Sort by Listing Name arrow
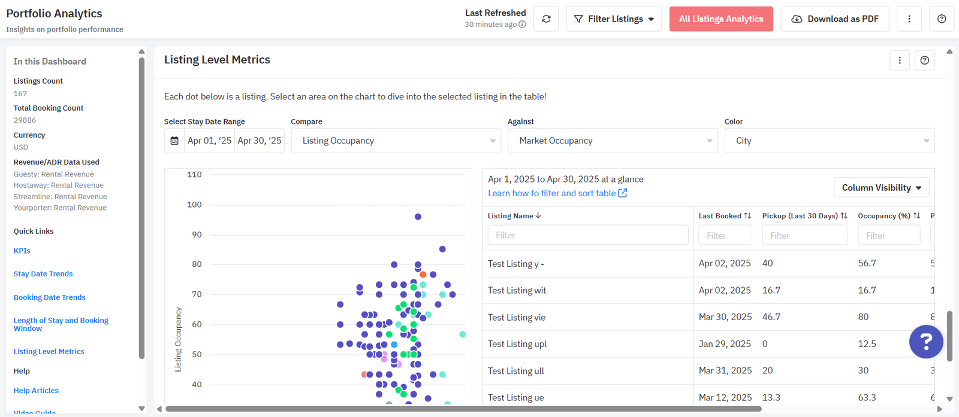This screenshot has height=417, width=959. pos(538,215)
